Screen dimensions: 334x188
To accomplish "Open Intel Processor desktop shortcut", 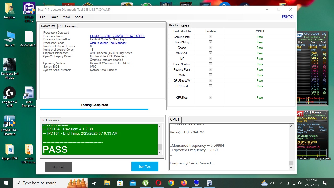I will [x=29, y=97].
